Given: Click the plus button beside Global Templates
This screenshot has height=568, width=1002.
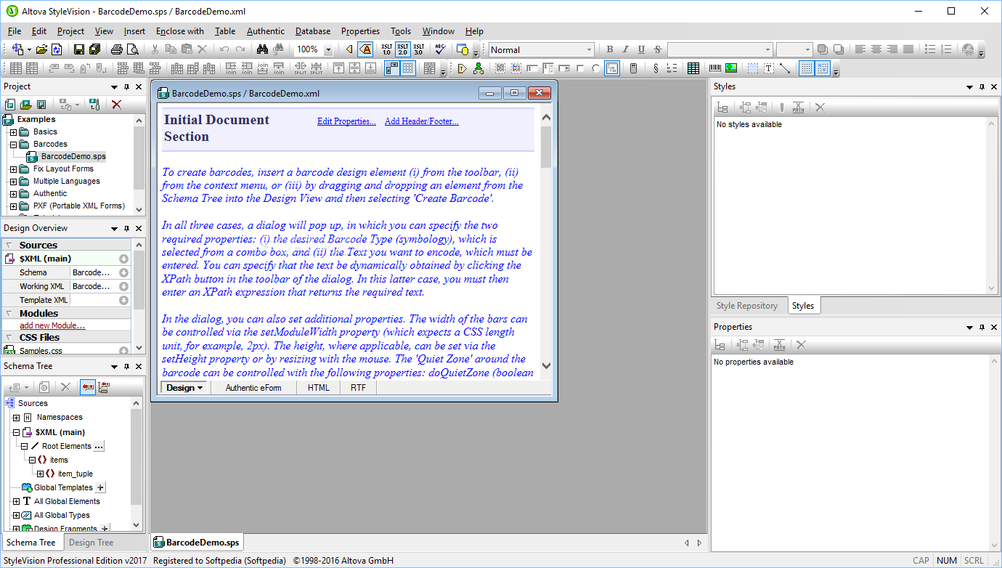Looking at the screenshot, I should tap(101, 487).
